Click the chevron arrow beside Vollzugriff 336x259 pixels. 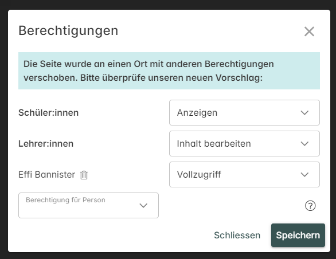(304, 175)
